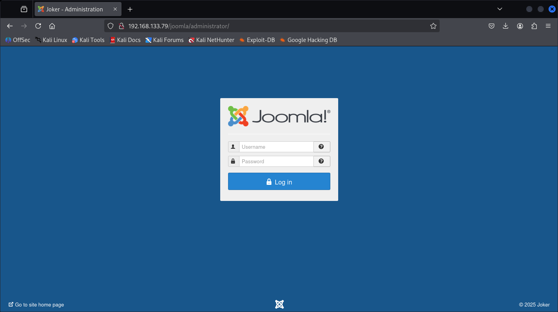Open the Kali Forums bookmark

tap(164, 40)
